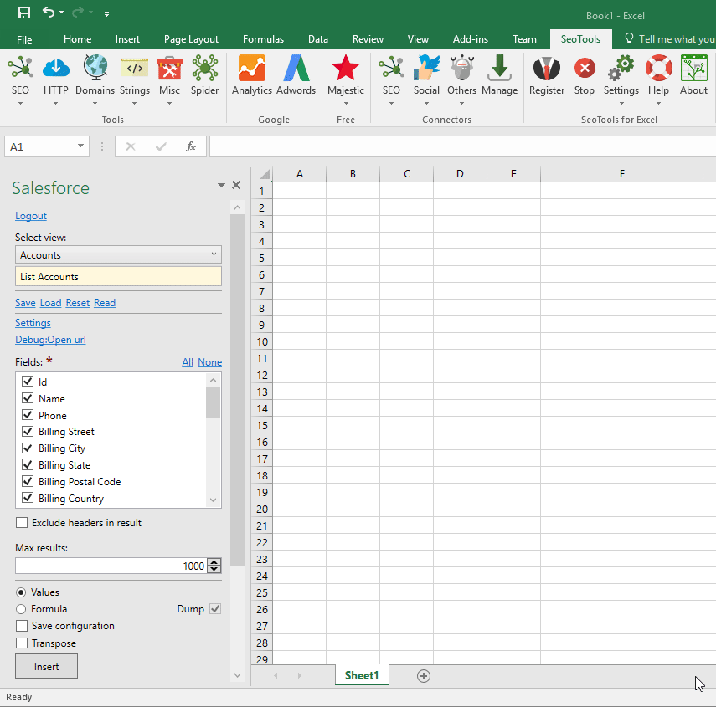Screen dimensions: 716x707
Task: Uncheck the Billing Street field checkbox
Action: [28, 431]
